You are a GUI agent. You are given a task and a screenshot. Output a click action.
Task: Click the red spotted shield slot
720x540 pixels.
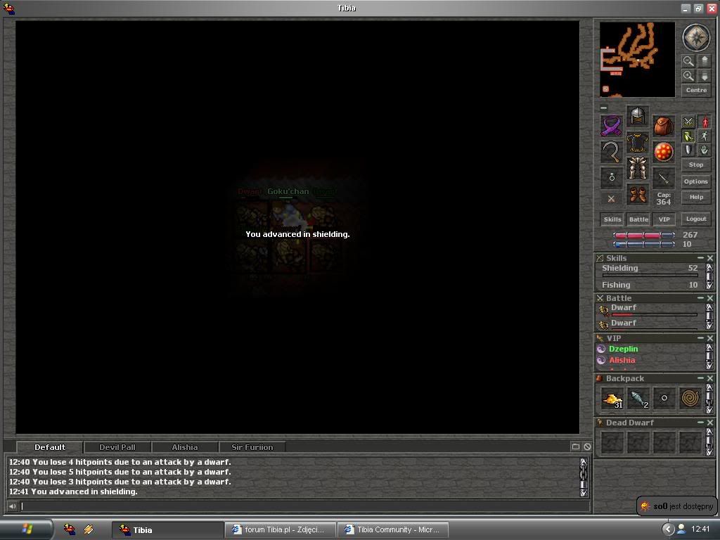[x=664, y=152]
